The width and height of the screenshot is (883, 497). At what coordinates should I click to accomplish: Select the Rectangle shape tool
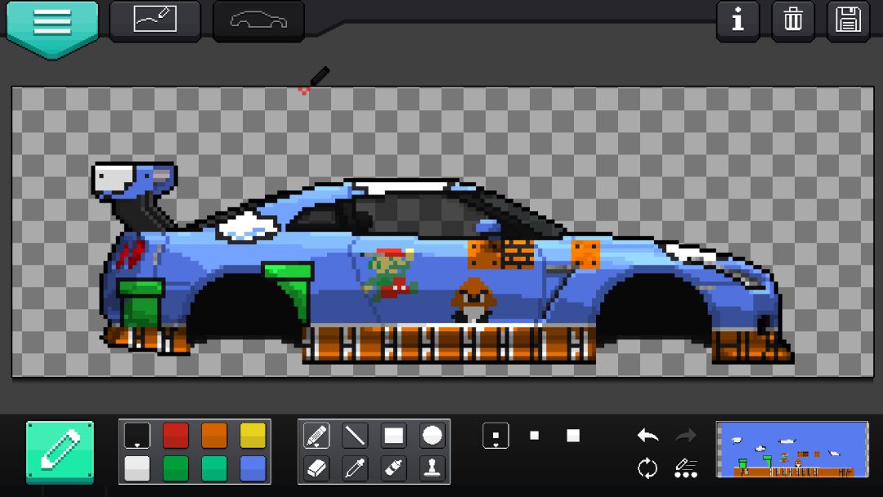pos(393,435)
